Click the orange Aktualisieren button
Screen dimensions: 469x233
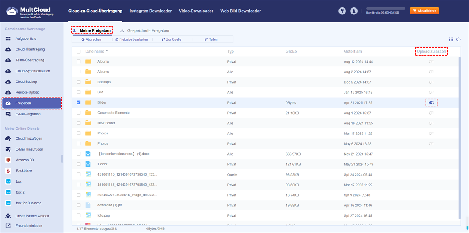click(424, 11)
